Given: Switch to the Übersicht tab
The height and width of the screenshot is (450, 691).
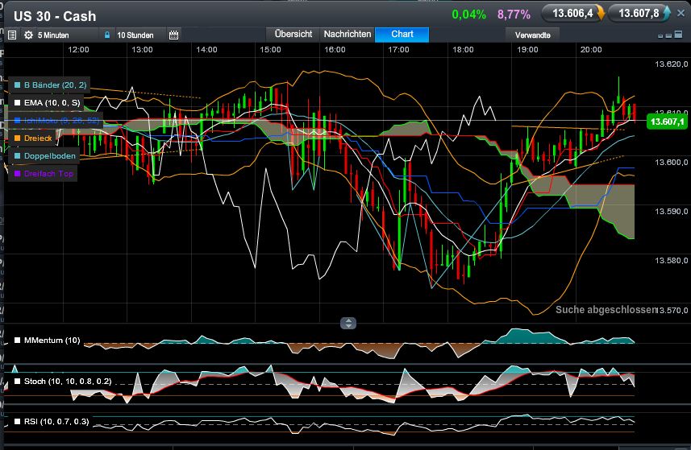Looking at the screenshot, I should (293, 35).
